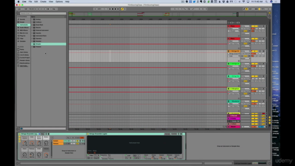
Task: Adjust the rack Volume macro knob
Action: click(46, 155)
